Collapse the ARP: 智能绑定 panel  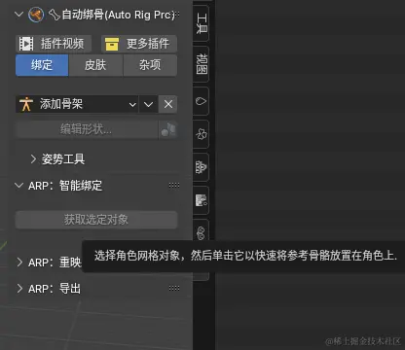coord(19,186)
